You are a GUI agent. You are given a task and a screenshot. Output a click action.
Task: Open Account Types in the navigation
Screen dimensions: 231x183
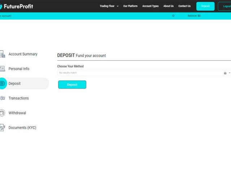click(x=151, y=6)
